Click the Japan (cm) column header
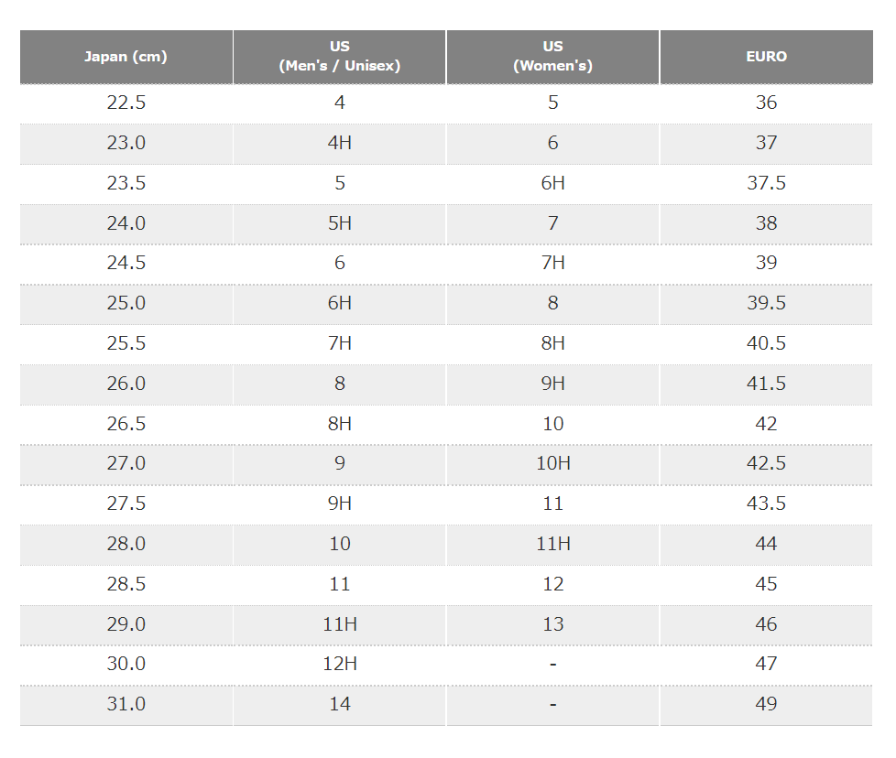 click(126, 57)
